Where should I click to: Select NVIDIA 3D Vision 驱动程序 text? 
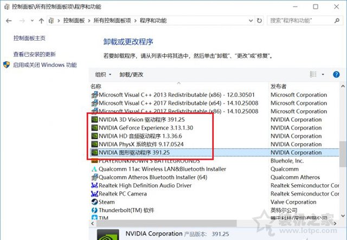click(x=142, y=120)
